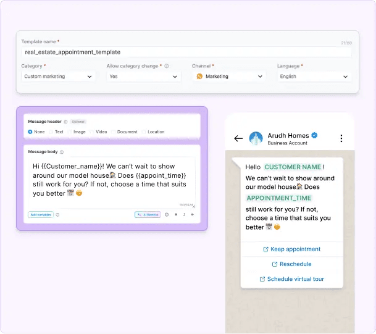
Task: Click info icon next to Add variables
Action: 58,215
